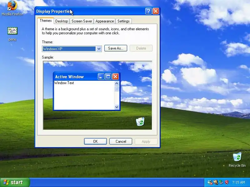The width and height of the screenshot is (250, 187).
Task: Click the 'Active Window' sample title
Action: pos(69,77)
